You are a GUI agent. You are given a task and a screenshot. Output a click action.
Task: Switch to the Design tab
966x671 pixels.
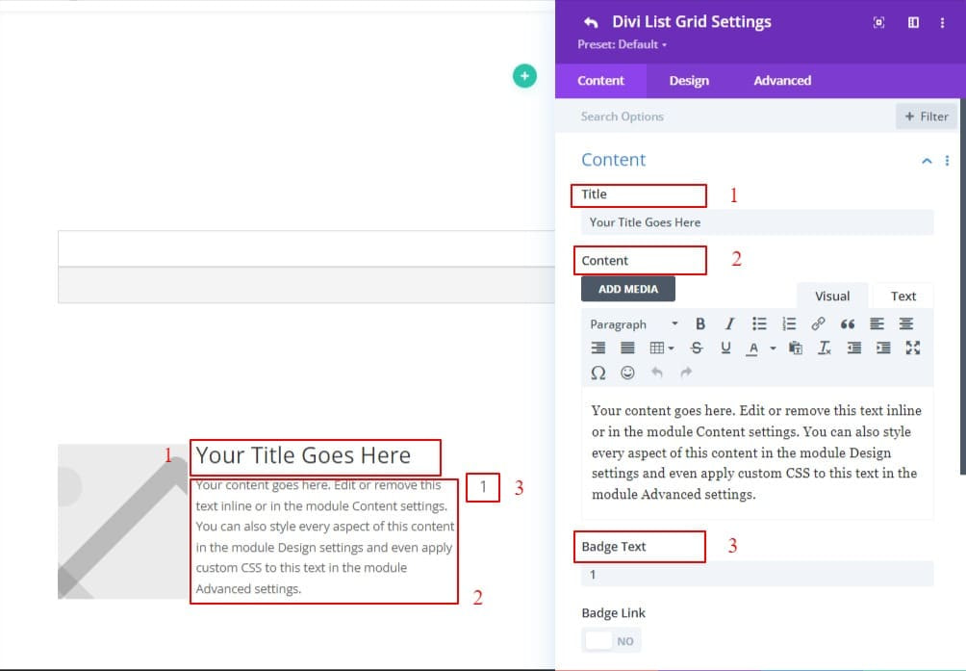coord(688,81)
